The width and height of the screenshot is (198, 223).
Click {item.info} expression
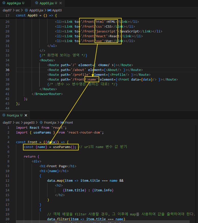coord(103,190)
